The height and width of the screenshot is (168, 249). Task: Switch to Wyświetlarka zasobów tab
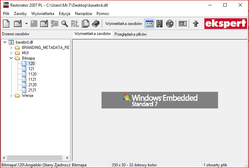[93, 34]
